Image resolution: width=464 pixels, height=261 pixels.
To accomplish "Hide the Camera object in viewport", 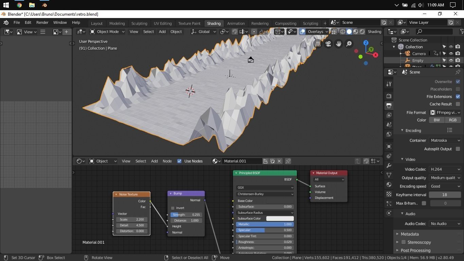I will point(451,54).
